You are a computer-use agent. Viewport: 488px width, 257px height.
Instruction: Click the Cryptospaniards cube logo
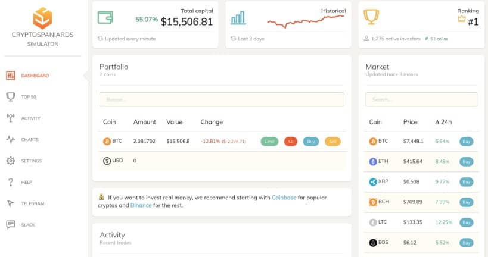42,18
